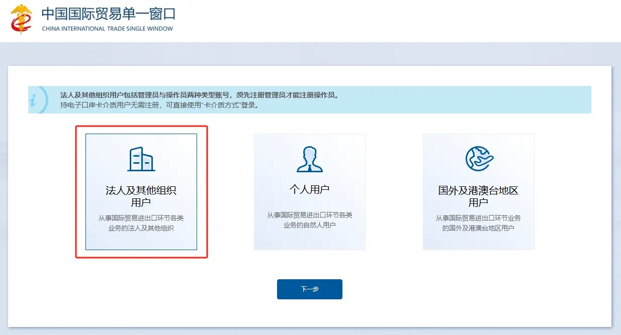Click the 自然人用户 description text

point(309,220)
